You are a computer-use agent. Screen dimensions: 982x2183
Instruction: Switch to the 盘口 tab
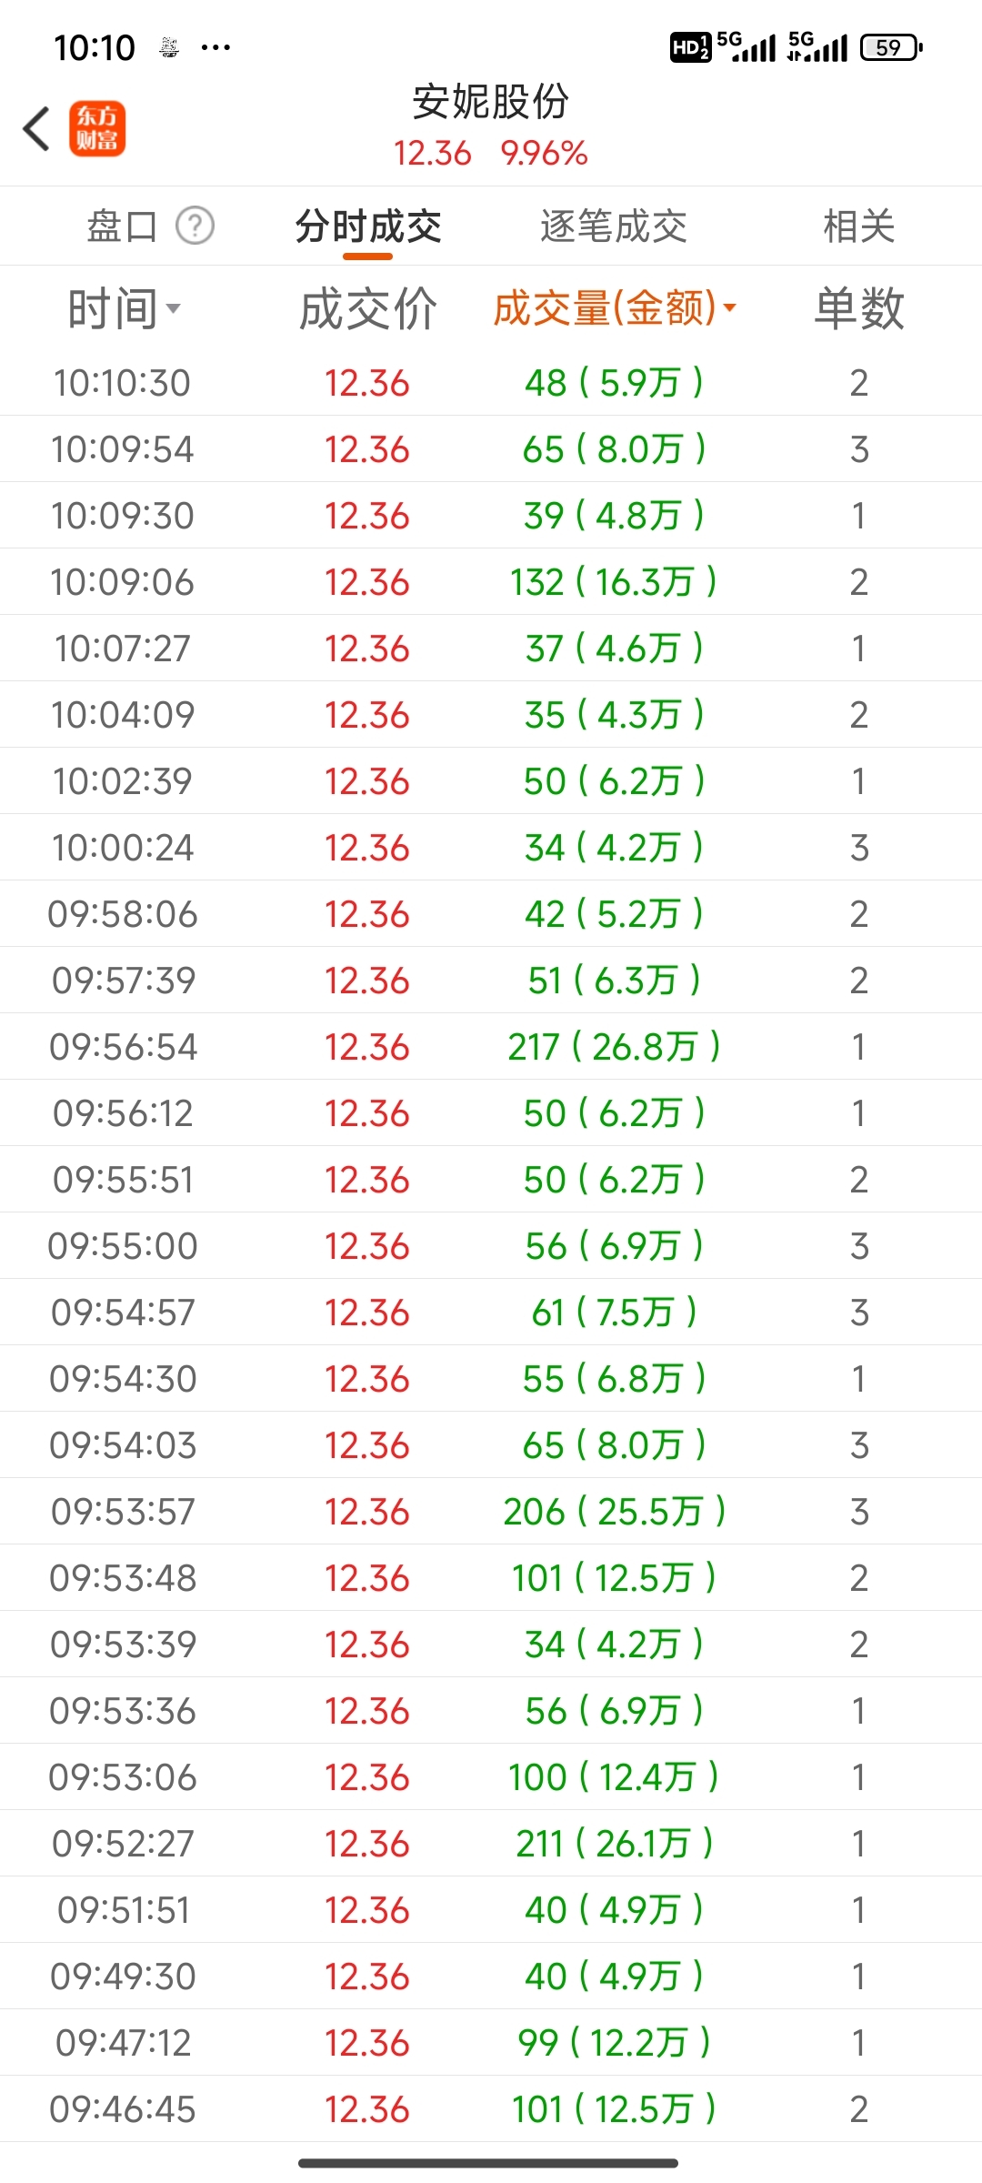coord(122,226)
